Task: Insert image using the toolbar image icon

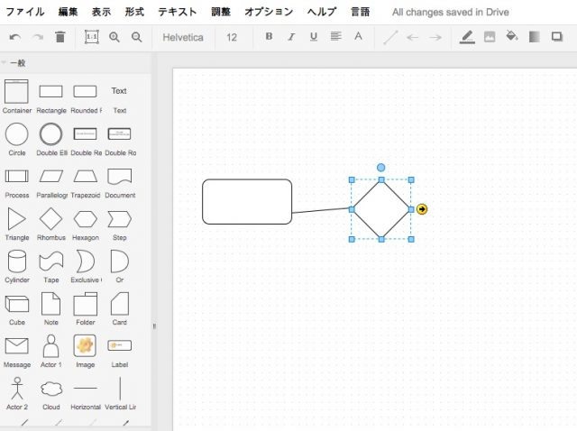Action: click(490, 37)
